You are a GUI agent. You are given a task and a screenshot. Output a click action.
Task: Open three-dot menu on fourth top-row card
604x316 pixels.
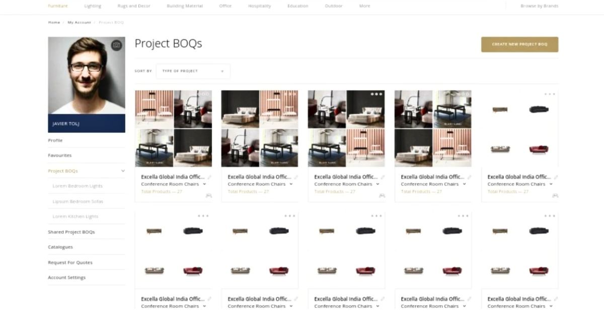pyautogui.click(x=463, y=94)
